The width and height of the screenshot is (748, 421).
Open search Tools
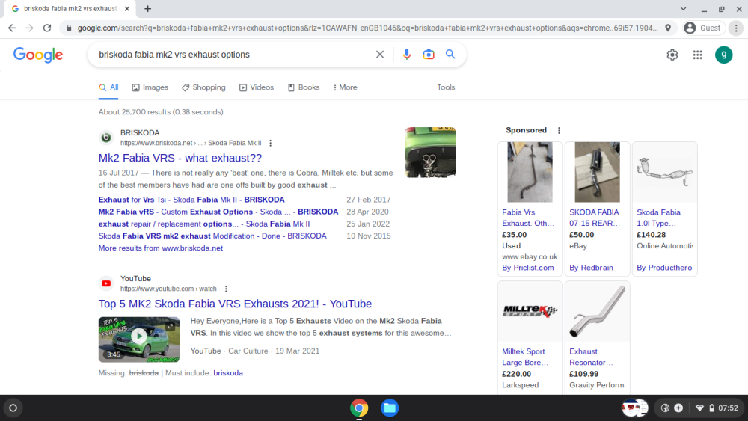tap(446, 87)
